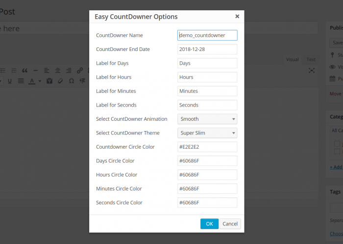The image size is (343, 244).
Task: Tick the second category checkbox
Action: 337,152
